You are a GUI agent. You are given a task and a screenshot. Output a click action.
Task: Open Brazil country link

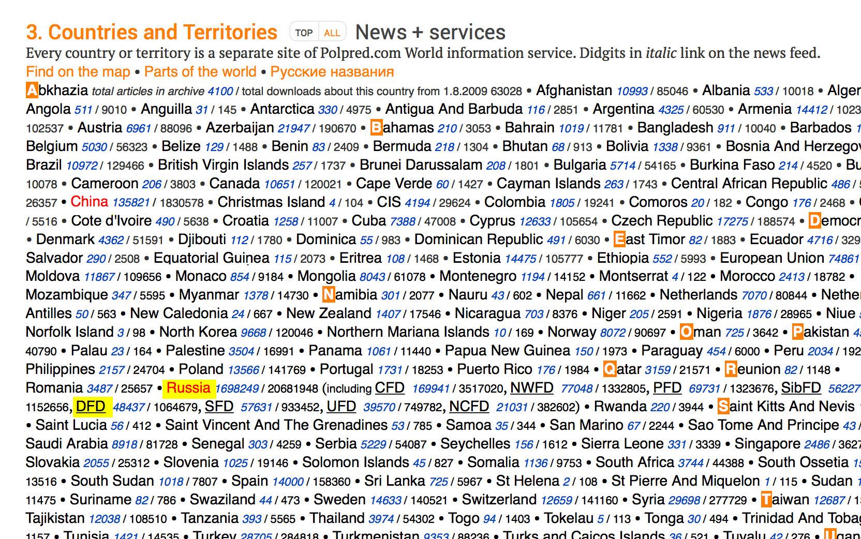pos(44,165)
